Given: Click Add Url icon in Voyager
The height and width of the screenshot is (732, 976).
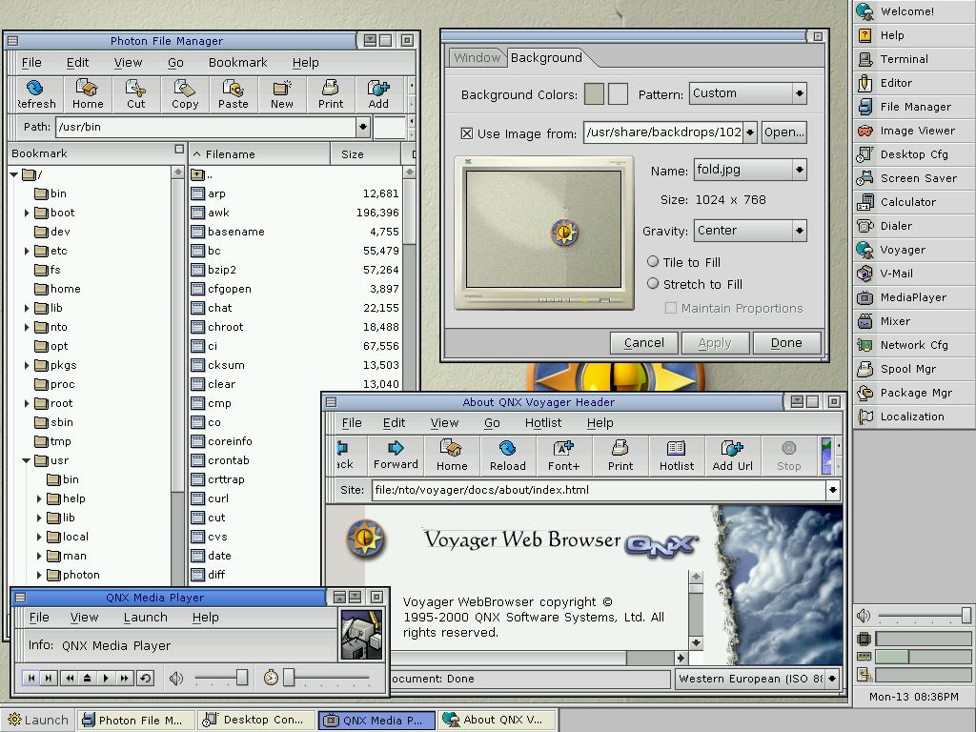Looking at the screenshot, I should tap(733, 456).
